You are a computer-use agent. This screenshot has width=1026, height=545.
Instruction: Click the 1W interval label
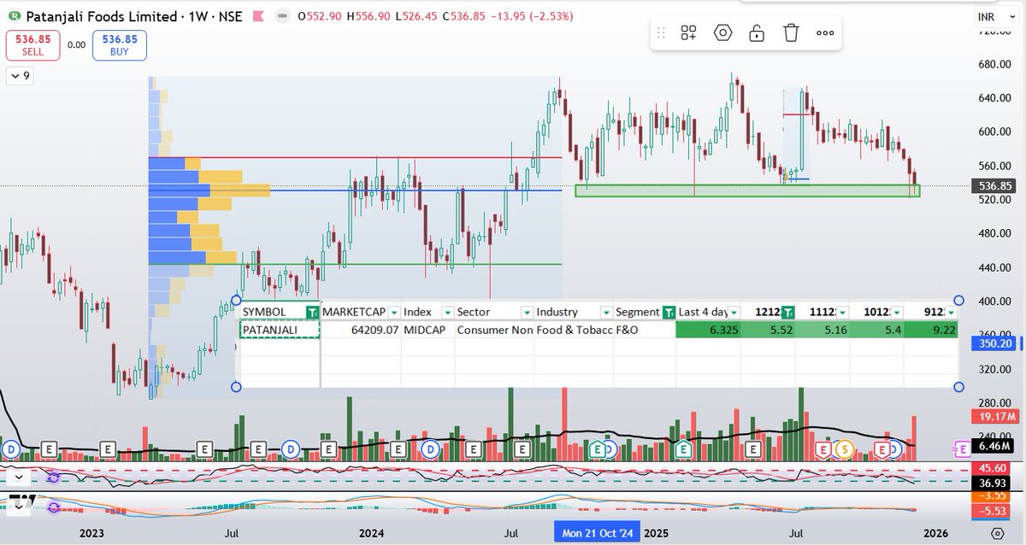pos(198,16)
